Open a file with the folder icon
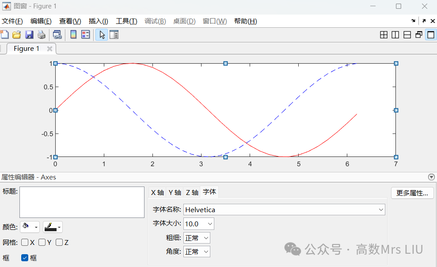This screenshot has width=437, height=267. [x=17, y=34]
